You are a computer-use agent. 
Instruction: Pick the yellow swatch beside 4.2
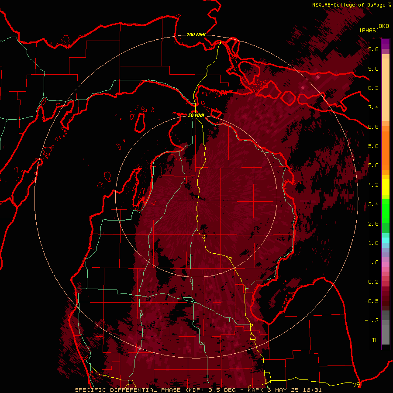click(386, 187)
